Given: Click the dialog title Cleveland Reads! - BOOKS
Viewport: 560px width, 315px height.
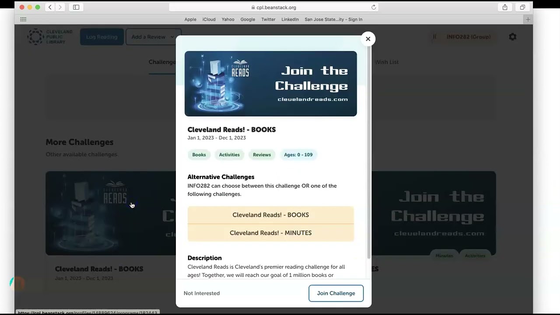Looking at the screenshot, I should point(231,129).
